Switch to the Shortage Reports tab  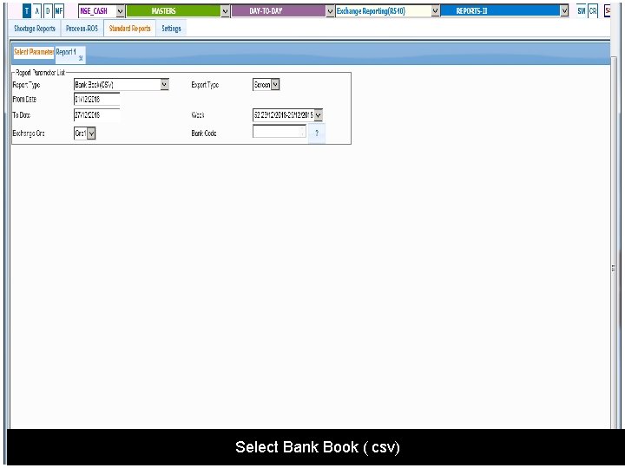(35, 29)
